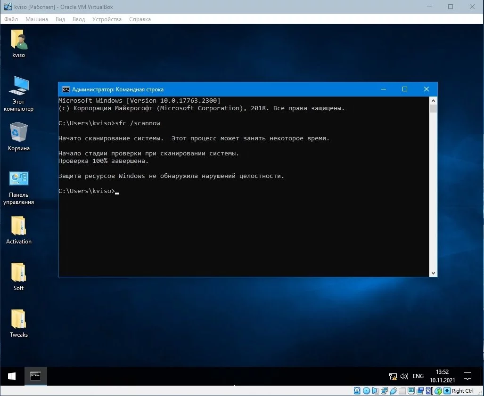Click the Right Ctrl host key label
This screenshot has height=396, width=484.
462,391
